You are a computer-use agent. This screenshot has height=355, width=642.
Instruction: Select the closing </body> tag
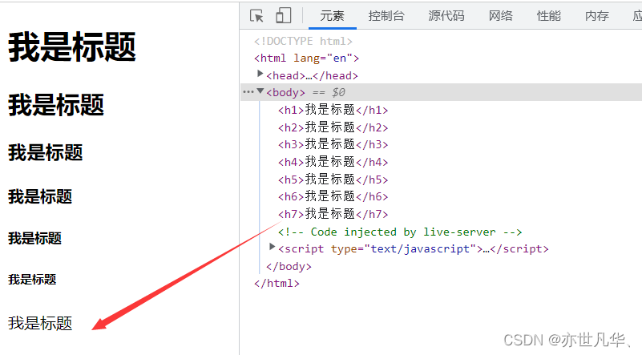[289, 267]
